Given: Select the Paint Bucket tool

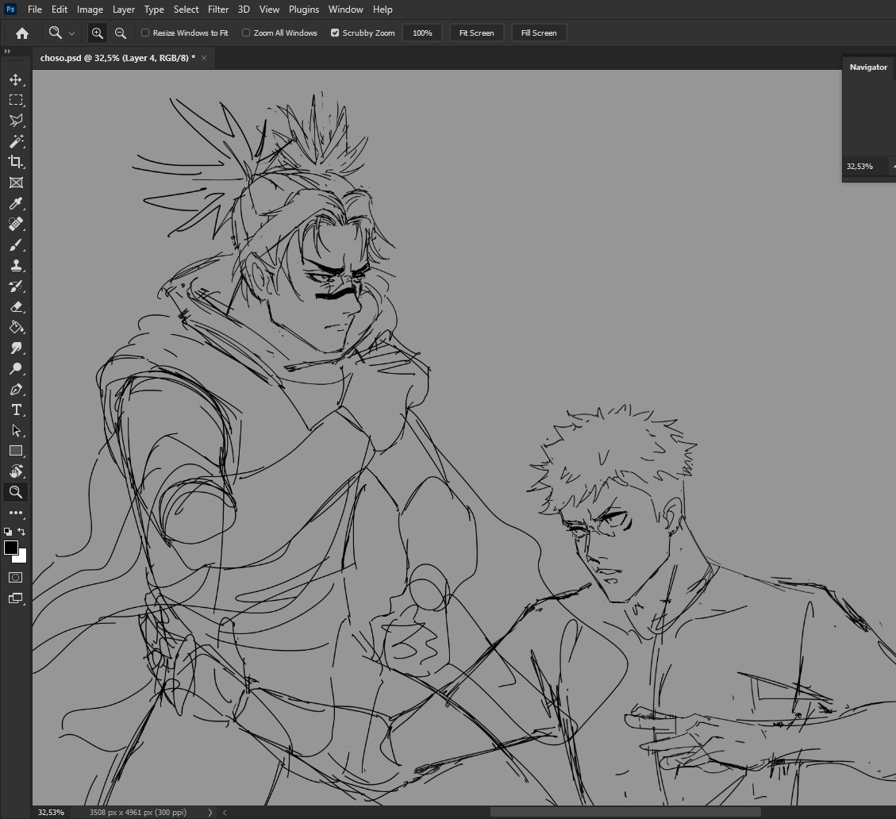Looking at the screenshot, I should [16, 328].
